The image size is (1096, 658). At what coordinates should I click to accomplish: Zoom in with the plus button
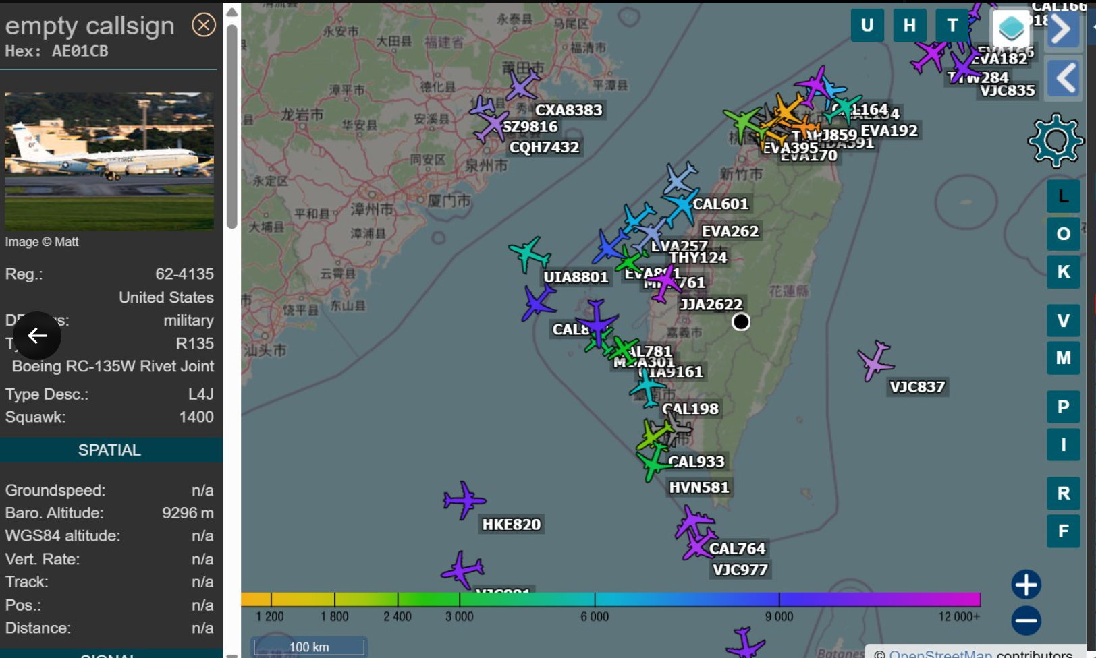(x=1026, y=585)
